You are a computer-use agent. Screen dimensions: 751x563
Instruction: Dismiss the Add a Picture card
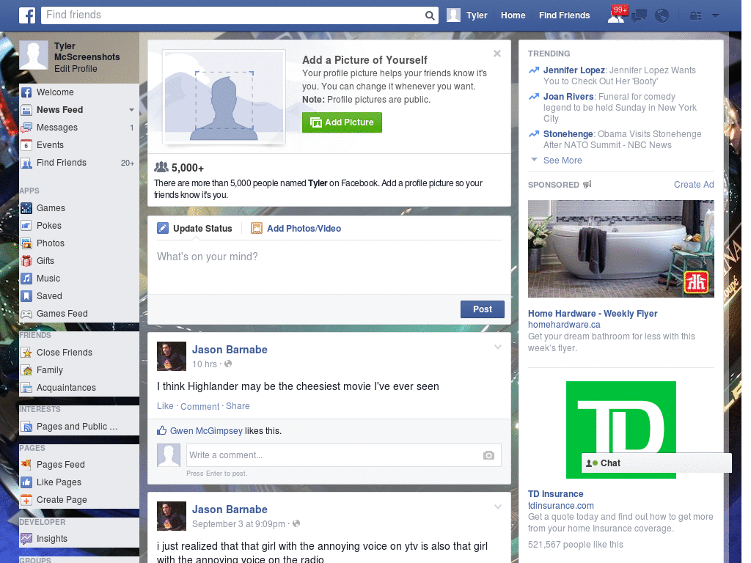click(497, 54)
